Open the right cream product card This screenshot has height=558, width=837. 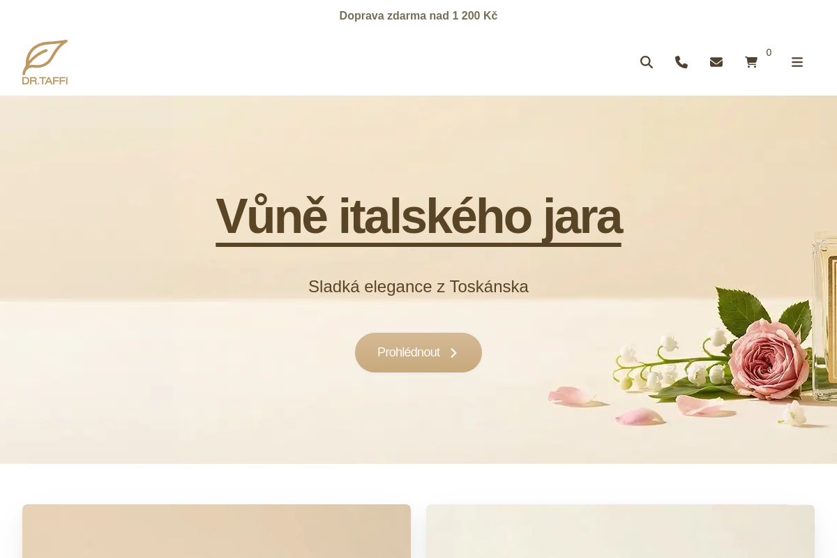[x=620, y=531]
